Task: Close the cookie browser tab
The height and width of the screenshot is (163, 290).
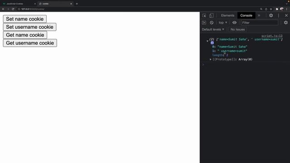Action: (71, 4)
